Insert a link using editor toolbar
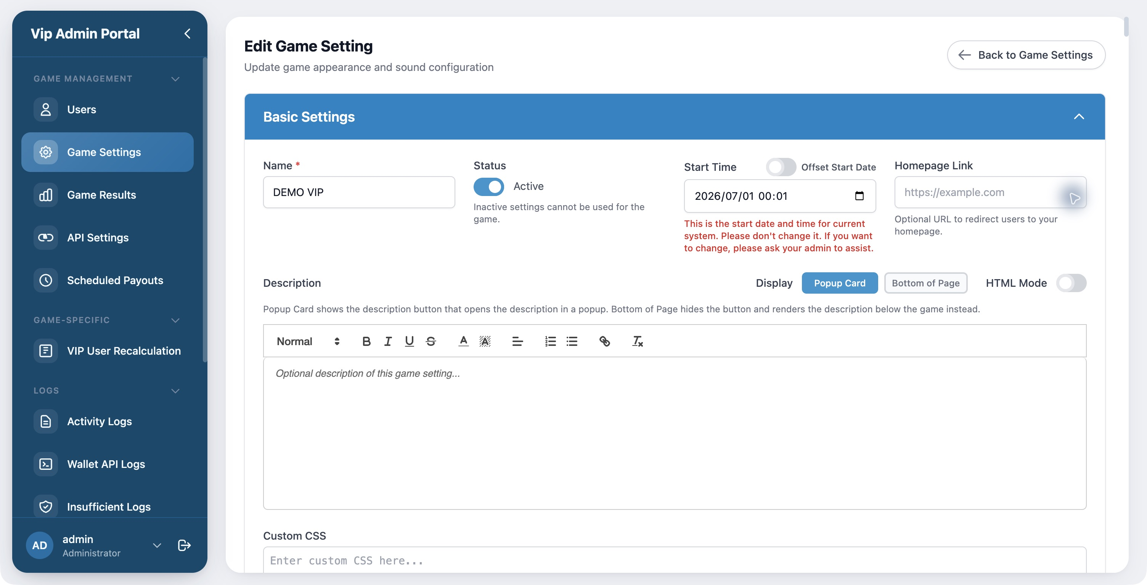Viewport: 1147px width, 585px height. pyautogui.click(x=604, y=341)
